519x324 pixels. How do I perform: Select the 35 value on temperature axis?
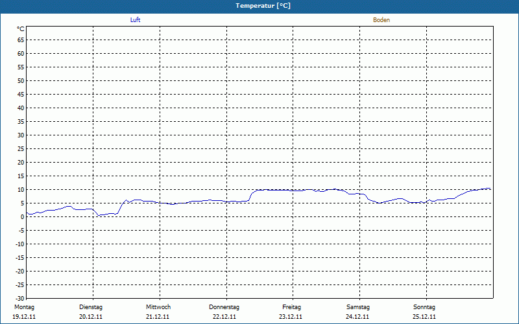[21, 122]
